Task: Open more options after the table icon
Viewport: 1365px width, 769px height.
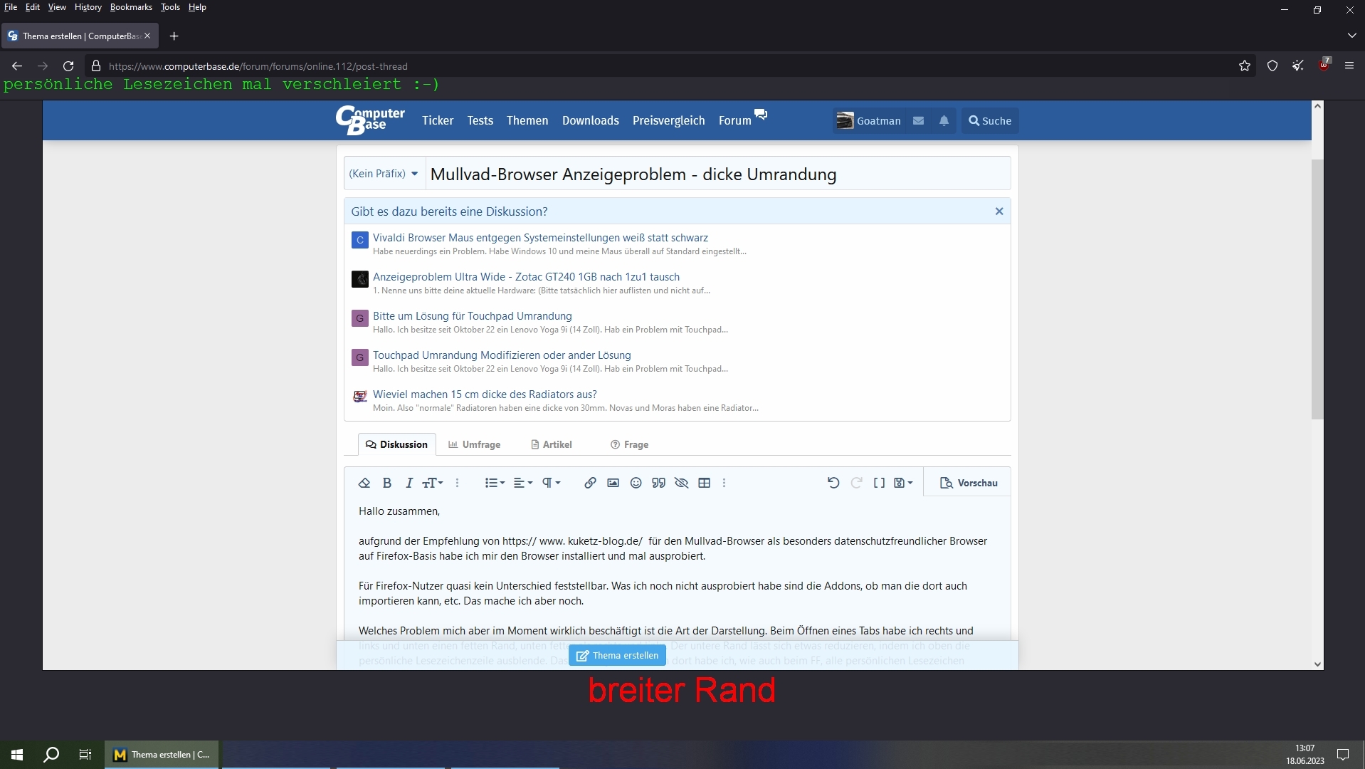Action: (724, 483)
